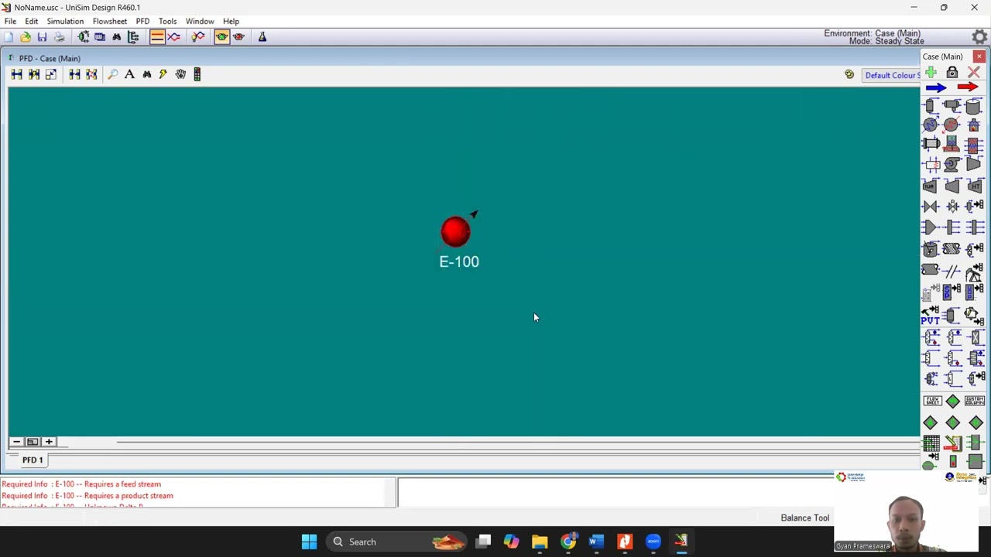Screen dimensions: 991x557
Task: Select the Cooler icon in the object palette
Action: pos(930,124)
